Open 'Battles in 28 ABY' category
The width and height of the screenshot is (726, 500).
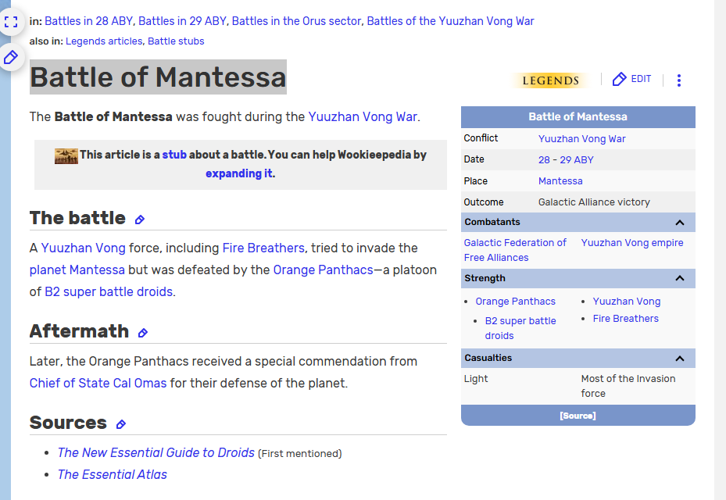click(88, 21)
